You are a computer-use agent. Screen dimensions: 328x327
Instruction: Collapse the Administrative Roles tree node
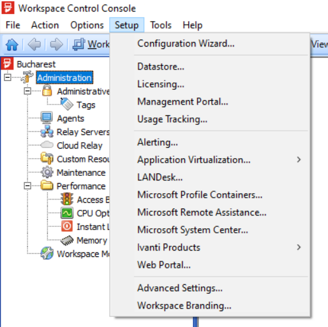27,91
